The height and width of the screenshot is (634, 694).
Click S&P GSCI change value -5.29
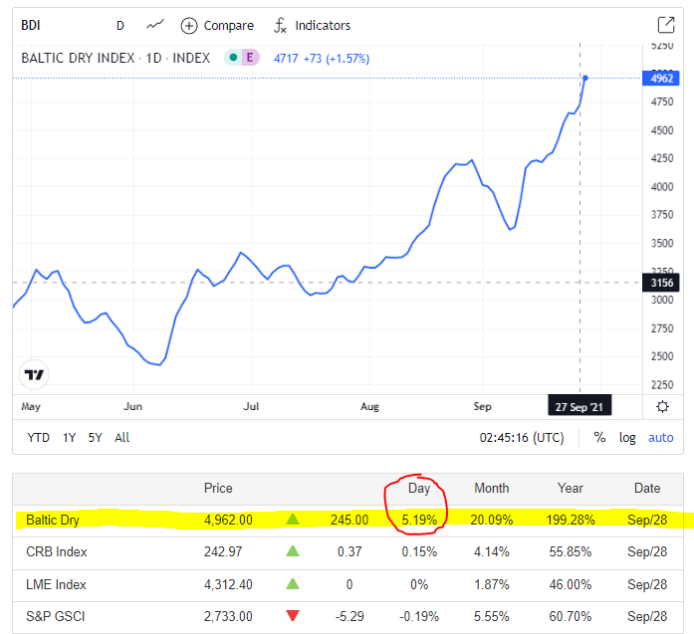tap(349, 616)
